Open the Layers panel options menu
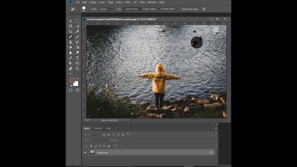 click(216, 128)
